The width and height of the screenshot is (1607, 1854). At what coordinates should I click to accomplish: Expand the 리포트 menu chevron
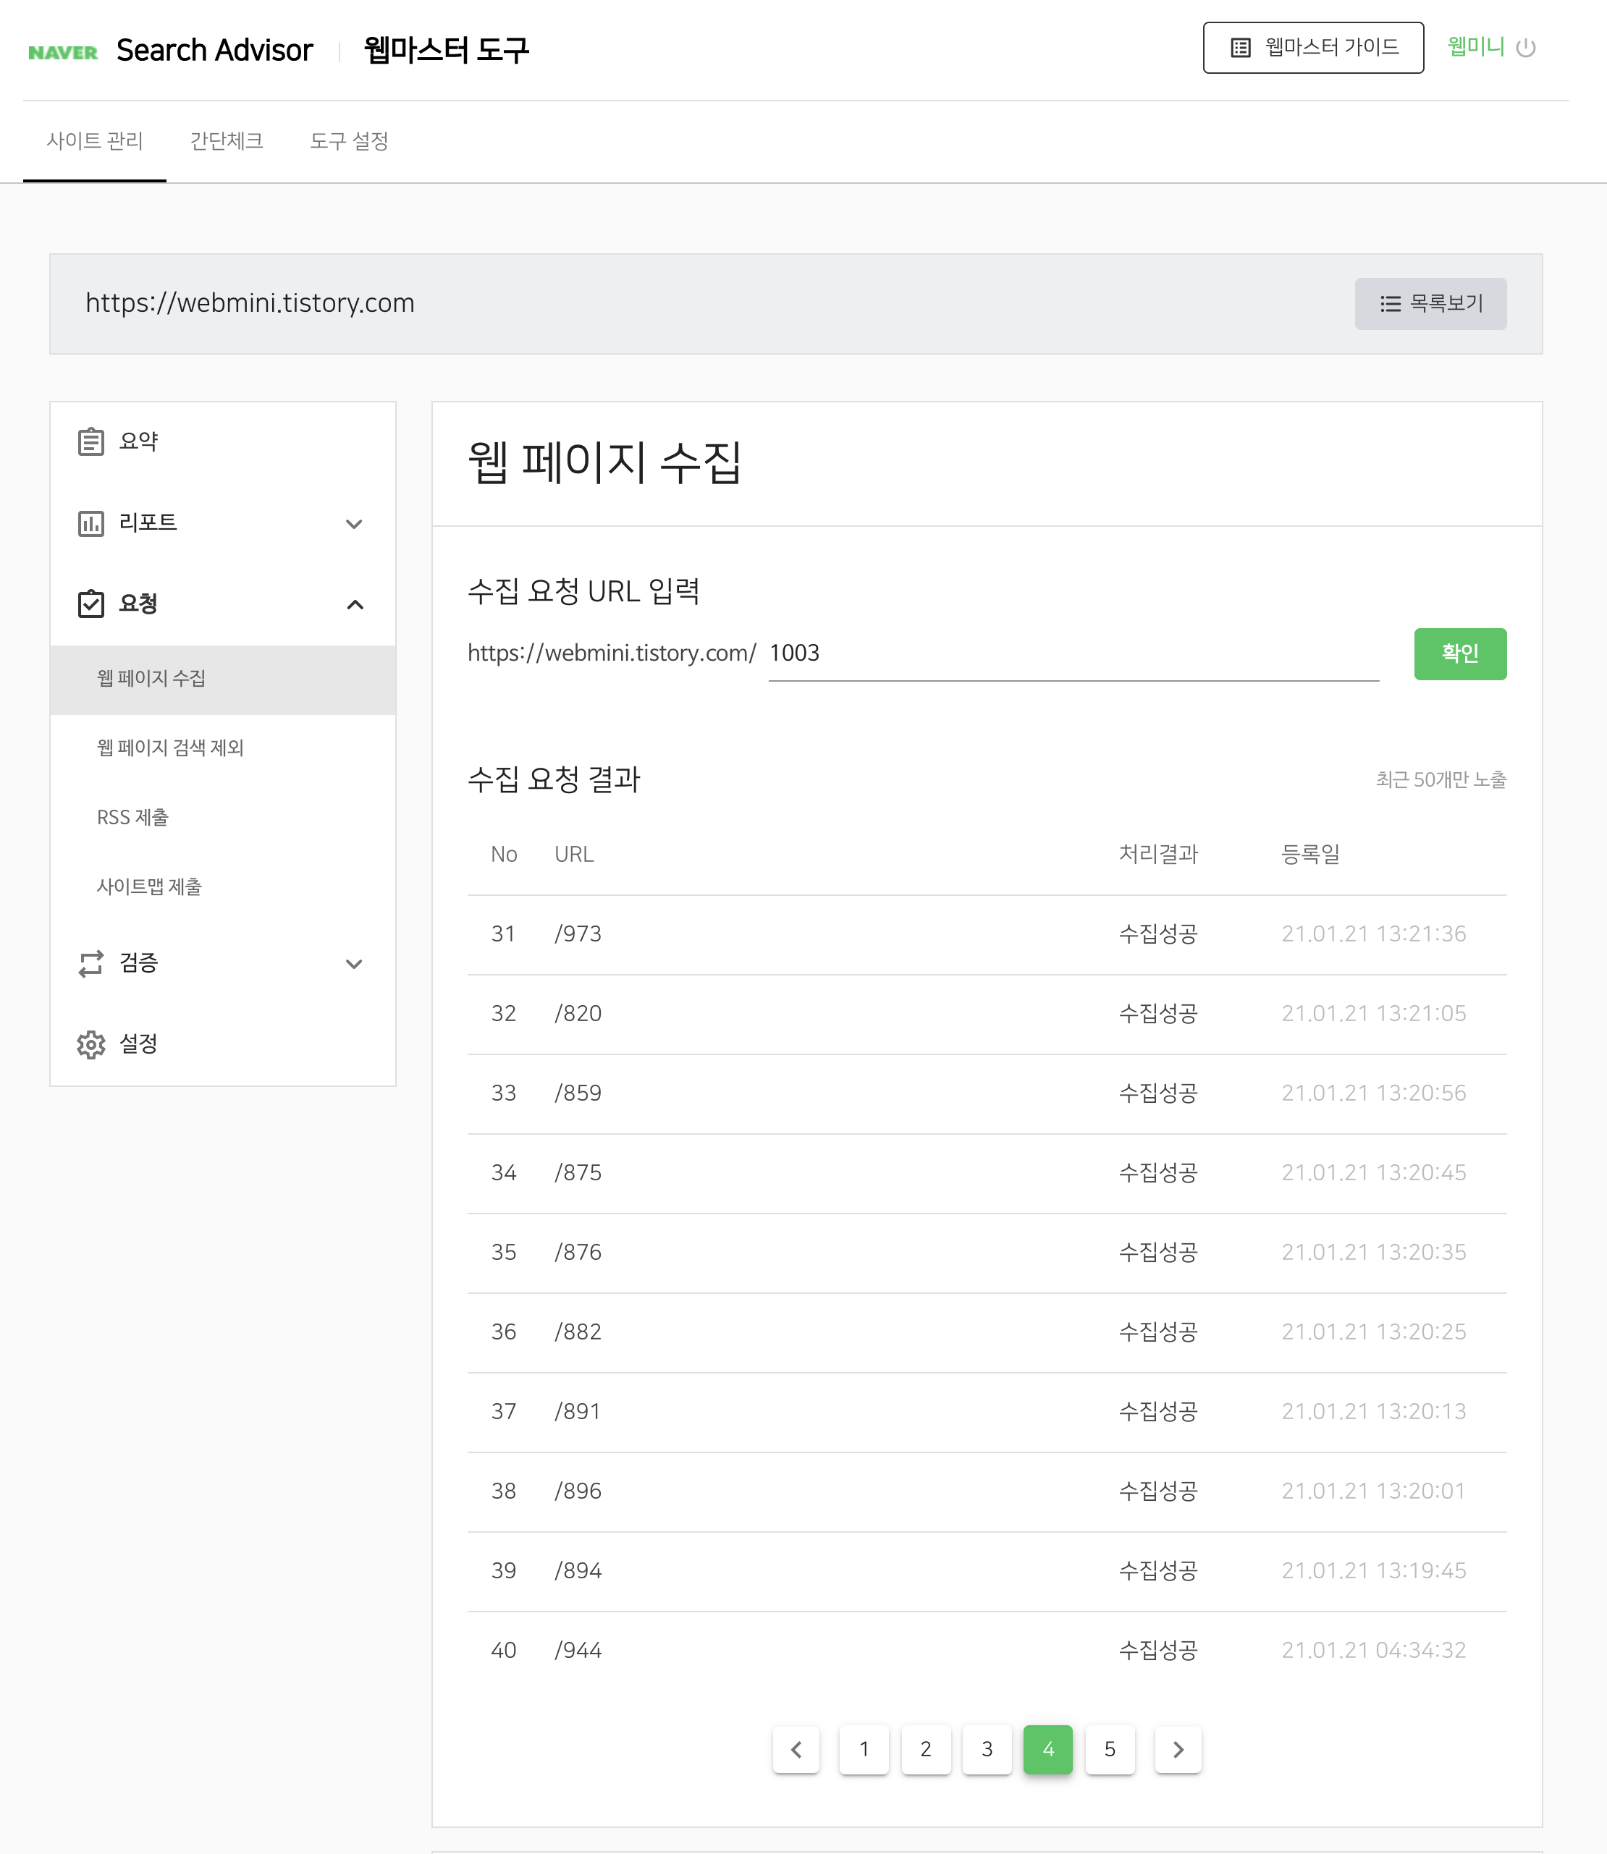click(x=354, y=524)
